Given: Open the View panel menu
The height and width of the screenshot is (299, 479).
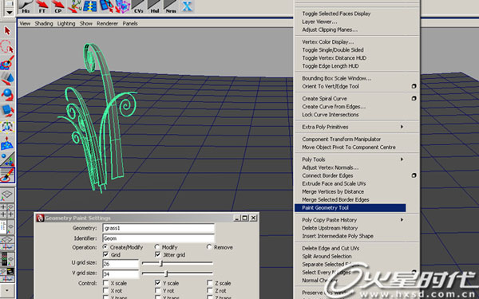Looking at the screenshot, I should pyautogui.click(x=25, y=23).
